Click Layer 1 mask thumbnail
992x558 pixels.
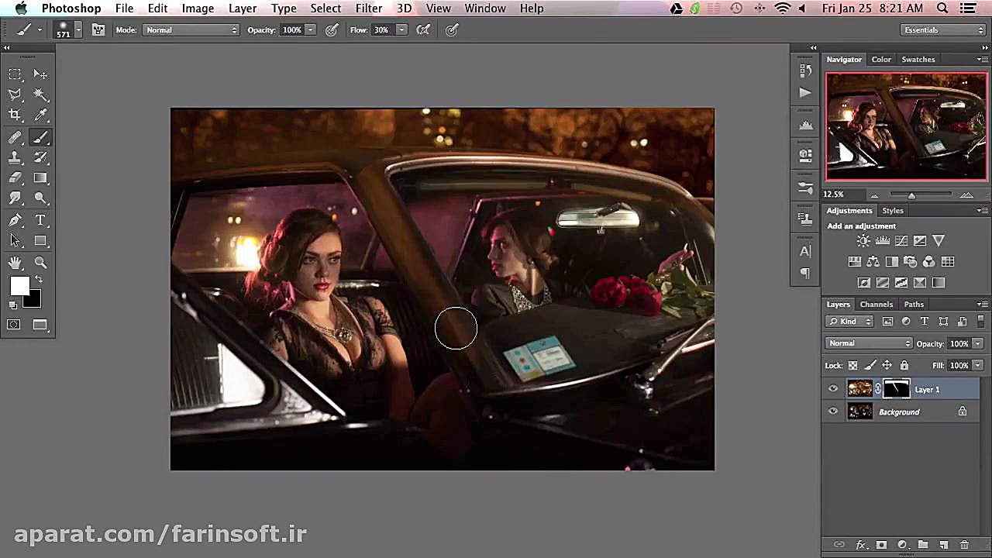[896, 389]
